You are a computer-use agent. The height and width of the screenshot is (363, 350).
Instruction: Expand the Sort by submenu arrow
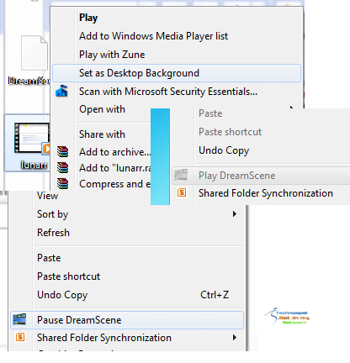pos(235,214)
